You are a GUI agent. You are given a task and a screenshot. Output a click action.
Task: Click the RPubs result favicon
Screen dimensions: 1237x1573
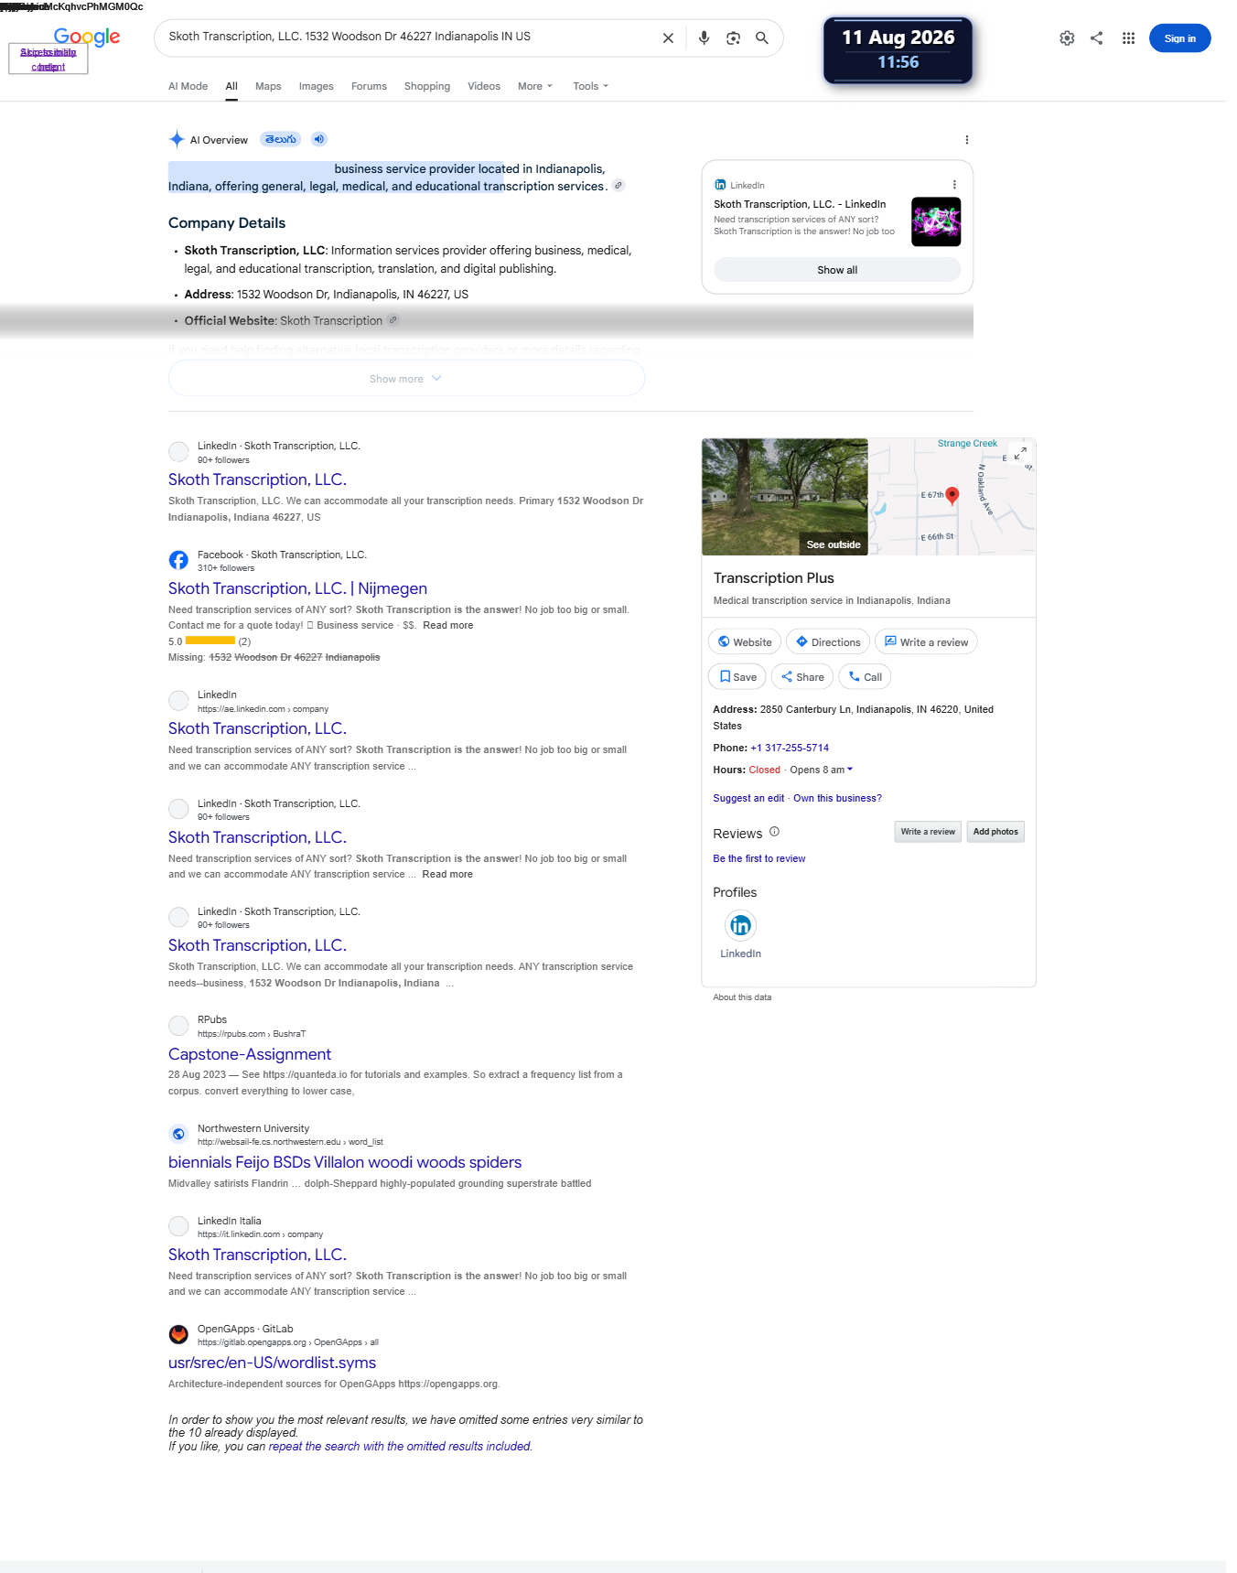coord(178,1026)
